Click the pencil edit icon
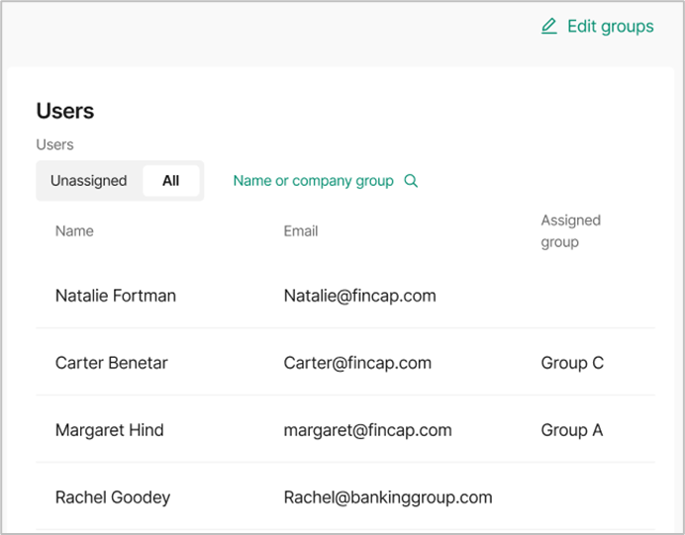This screenshot has height=535, width=685. point(549,27)
